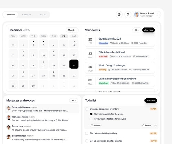Open Savannah Nguyen's message
Image resolution: width=172 pixels, height=144 pixels.
(42, 109)
